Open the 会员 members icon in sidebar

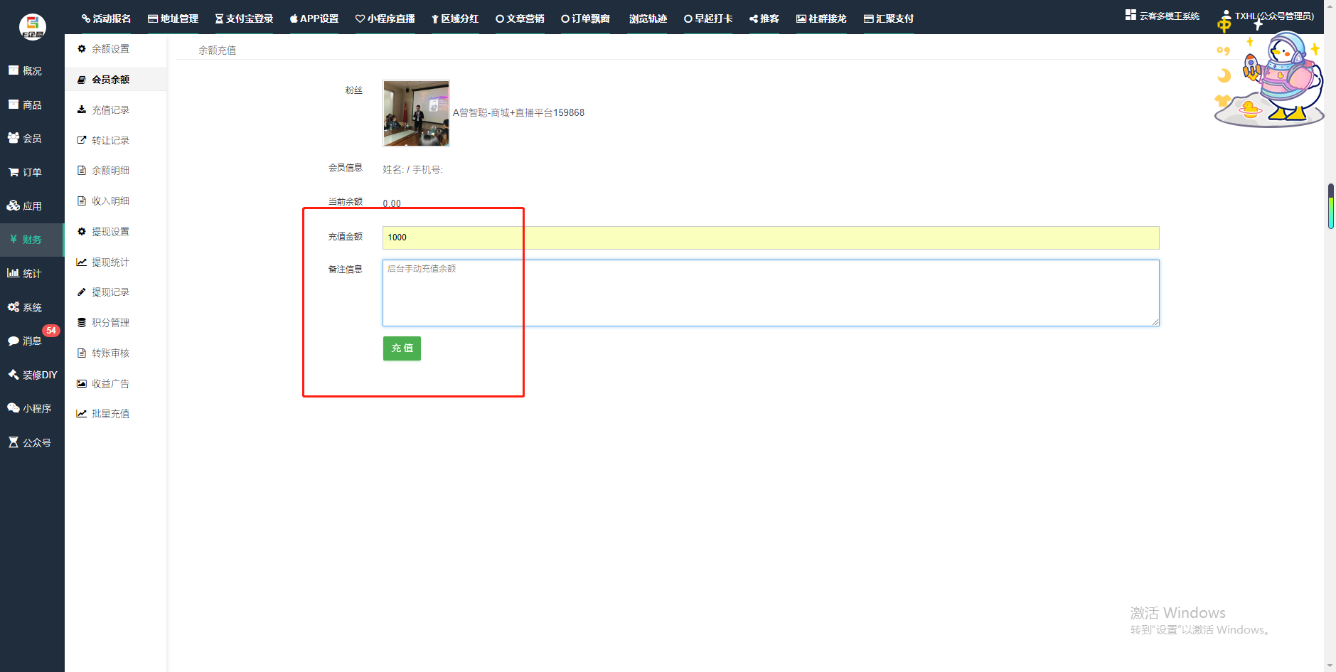pyautogui.click(x=14, y=138)
